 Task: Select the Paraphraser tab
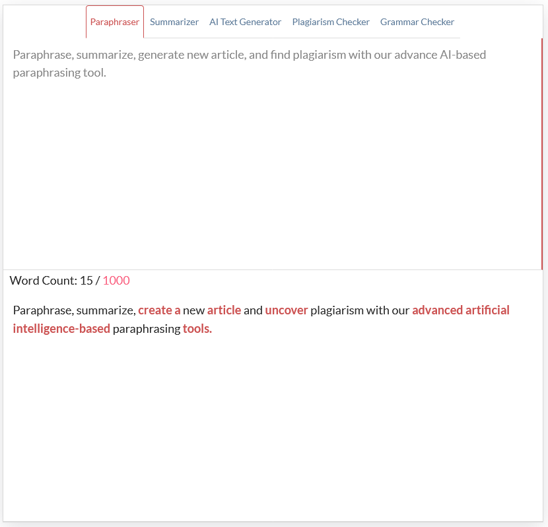[115, 22]
